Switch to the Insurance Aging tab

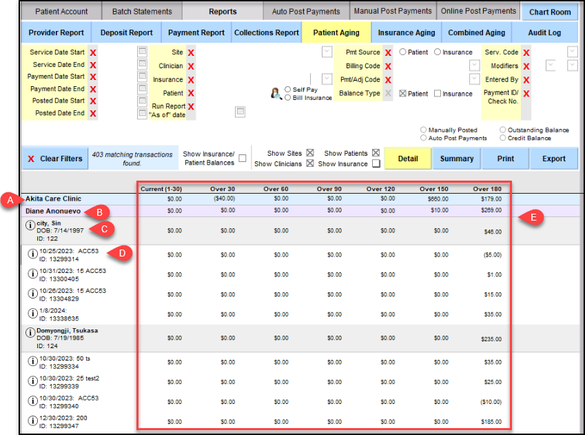(406, 32)
